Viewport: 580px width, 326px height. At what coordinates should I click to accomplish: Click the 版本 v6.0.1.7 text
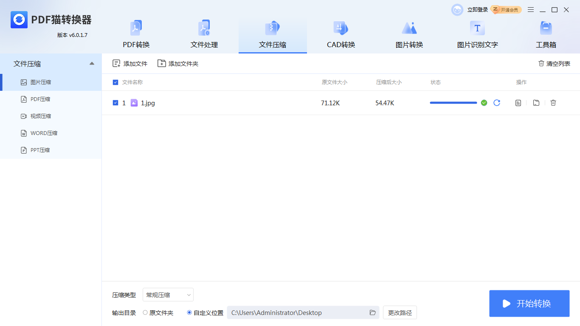coord(72,35)
